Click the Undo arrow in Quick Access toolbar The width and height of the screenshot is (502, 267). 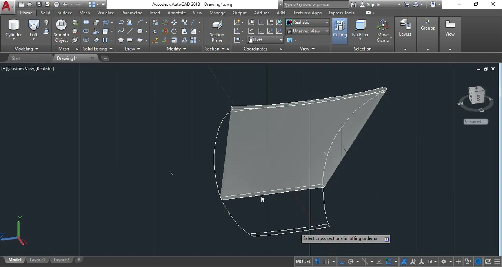click(65, 4)
